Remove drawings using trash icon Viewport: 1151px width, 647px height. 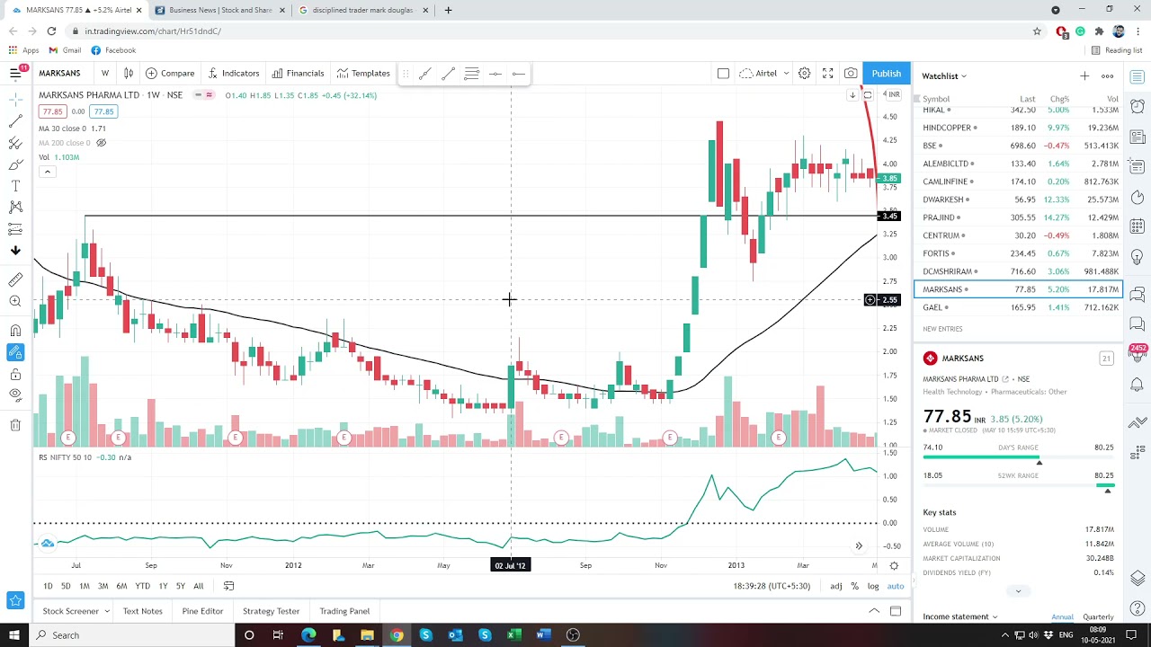(x=15, y=425)
